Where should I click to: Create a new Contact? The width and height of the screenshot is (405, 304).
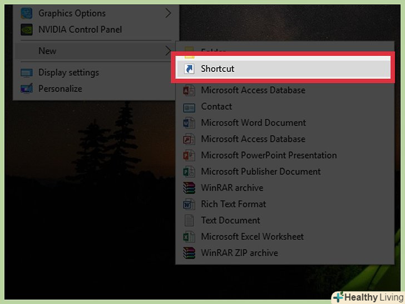coord(285,107)
